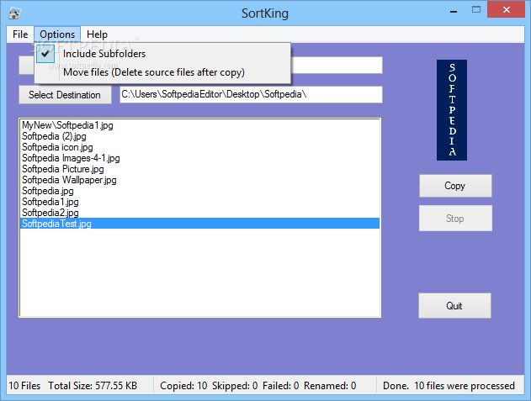The image size is (531, 401).
Task: Click 'Done. 10 files were processed' status
Action: click(449, 386)
